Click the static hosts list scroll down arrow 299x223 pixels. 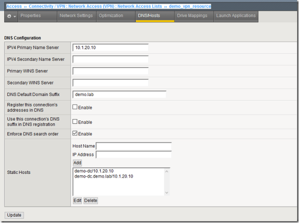click(166, 193)
